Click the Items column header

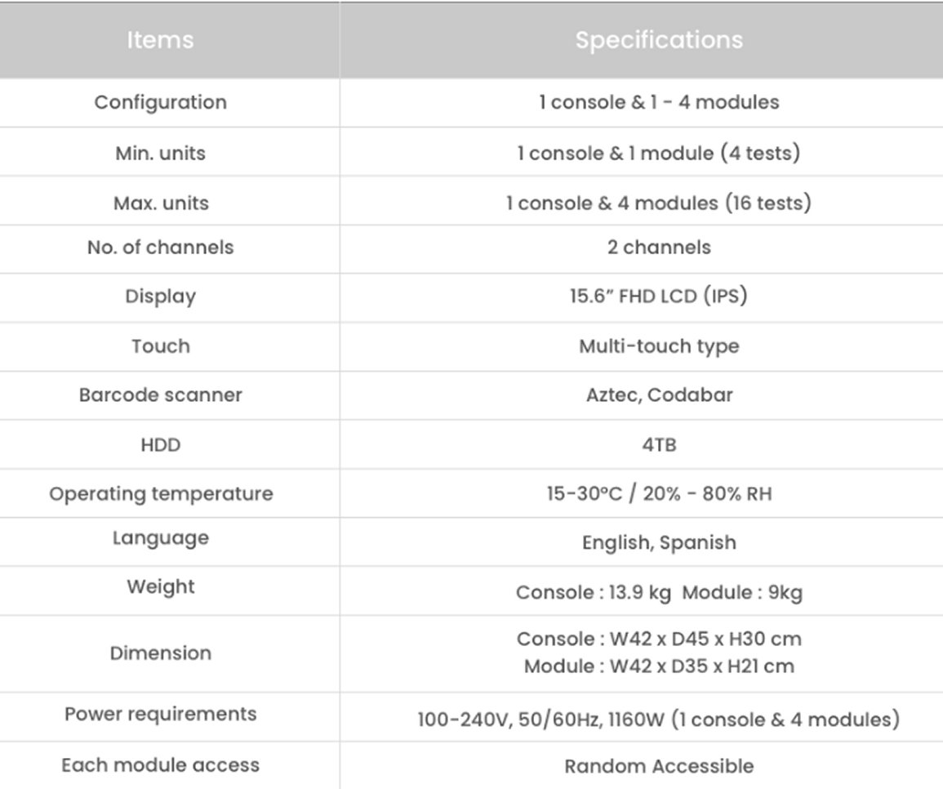[x=160, y=40]
